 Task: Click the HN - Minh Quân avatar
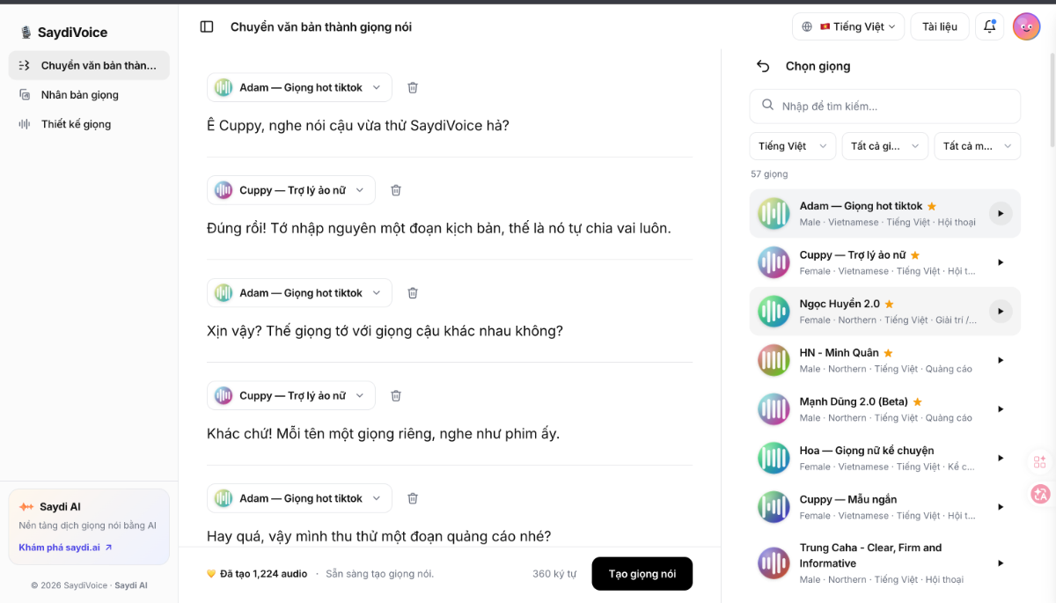click(x=774, y=360)
